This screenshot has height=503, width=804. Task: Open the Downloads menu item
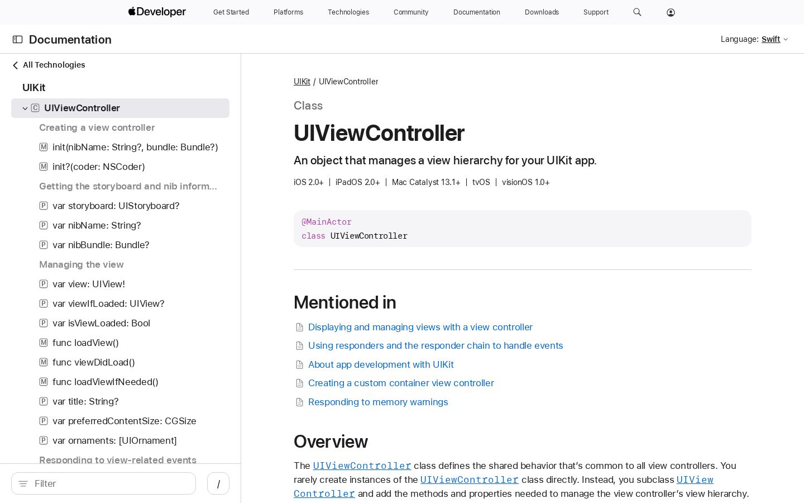tap(542, 12)
